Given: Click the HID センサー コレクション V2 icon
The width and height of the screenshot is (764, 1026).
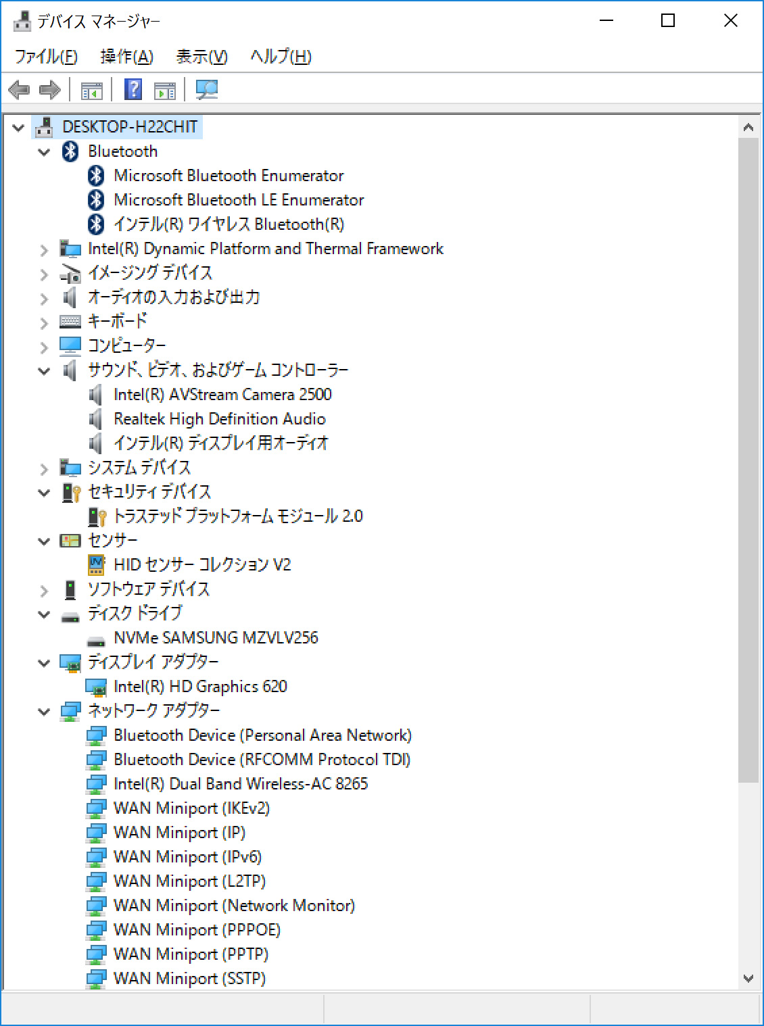Looking at the screenshot, I should tap(97, 565).
